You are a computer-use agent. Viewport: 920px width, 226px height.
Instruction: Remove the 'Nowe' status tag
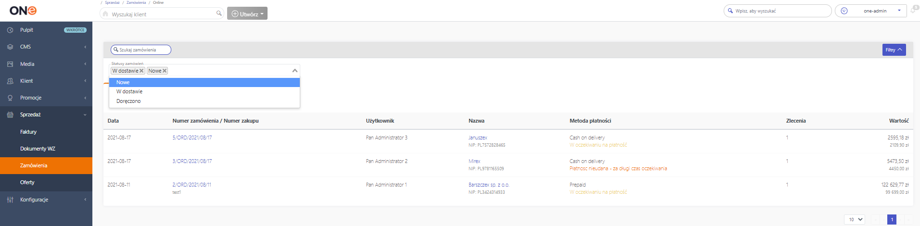(165, 71)
